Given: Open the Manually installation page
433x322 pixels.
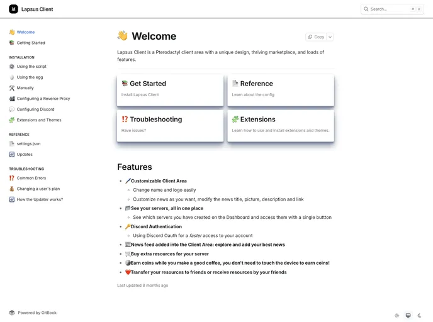Looking at the screenshot, I should 25,88.
